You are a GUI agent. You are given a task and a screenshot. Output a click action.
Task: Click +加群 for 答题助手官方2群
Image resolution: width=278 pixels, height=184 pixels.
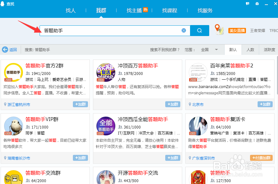[x=80, y=104]
